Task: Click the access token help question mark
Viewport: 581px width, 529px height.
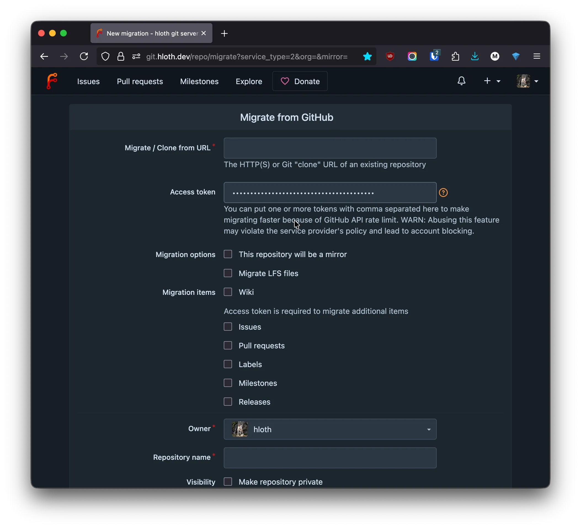Action: tap(443, 193)
